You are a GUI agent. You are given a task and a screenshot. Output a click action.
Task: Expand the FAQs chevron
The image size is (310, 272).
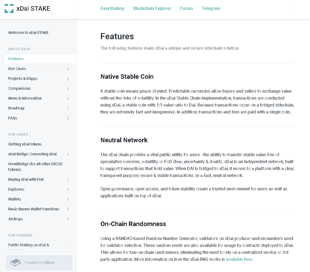coord(68,118)
